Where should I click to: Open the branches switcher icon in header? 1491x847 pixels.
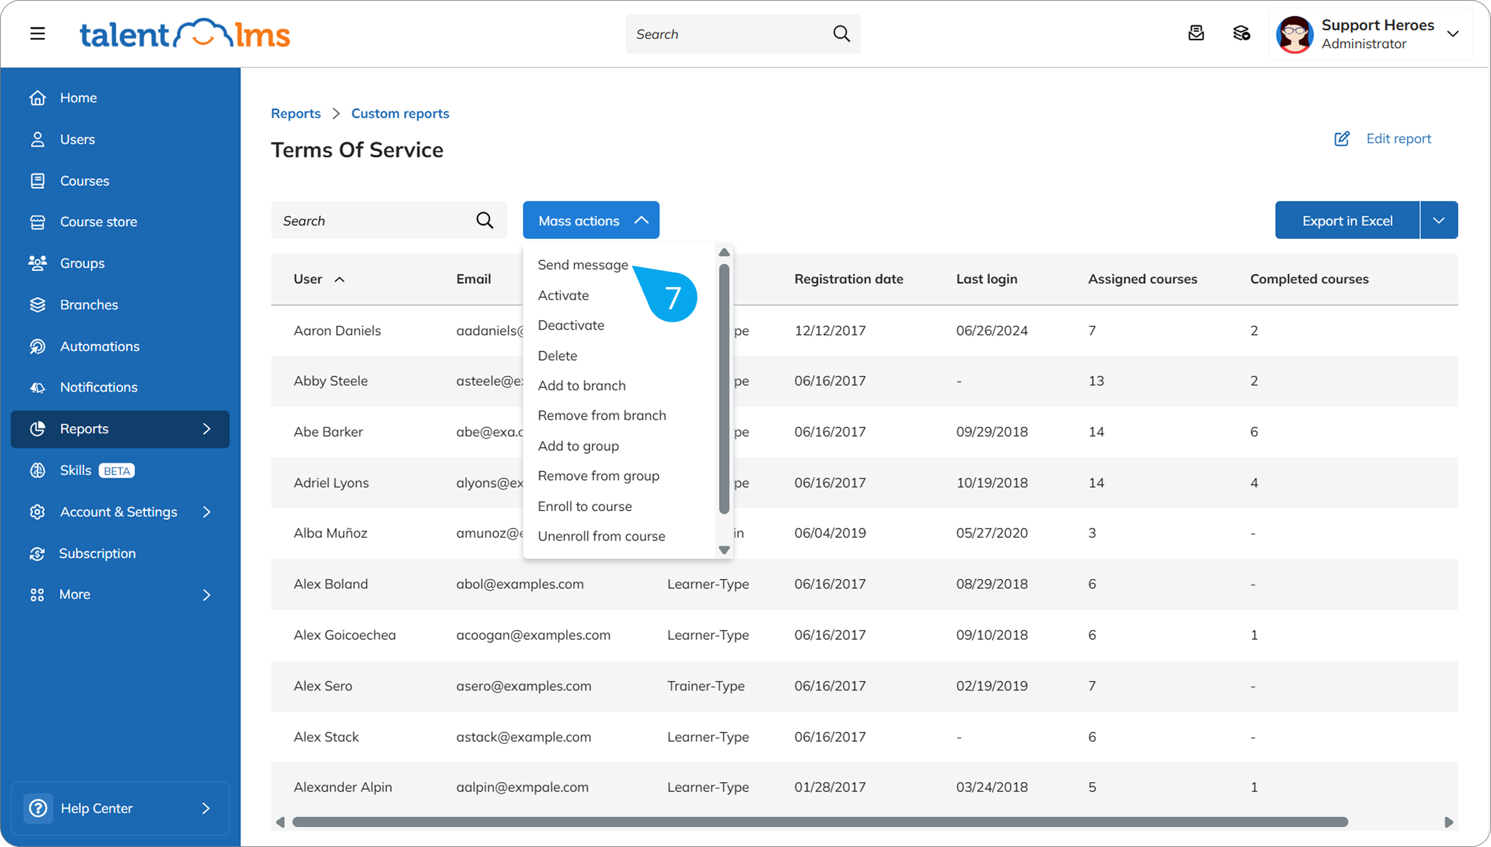tap(1241, 33)
